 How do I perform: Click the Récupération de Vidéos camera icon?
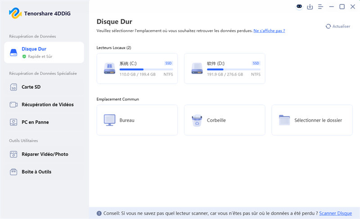click(x=13, y=104)
